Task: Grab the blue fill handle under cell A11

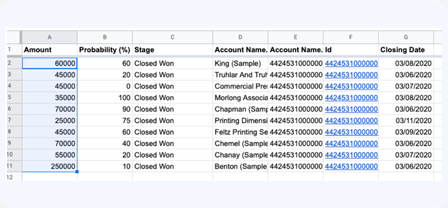Action: [77, 172]
